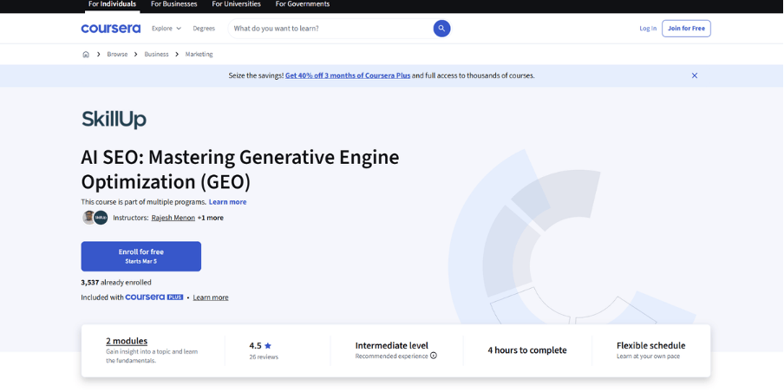Click the star icon next to 4.5
Image resolution: width=784 pixels, height=392 pixels.
pos(268,345)
